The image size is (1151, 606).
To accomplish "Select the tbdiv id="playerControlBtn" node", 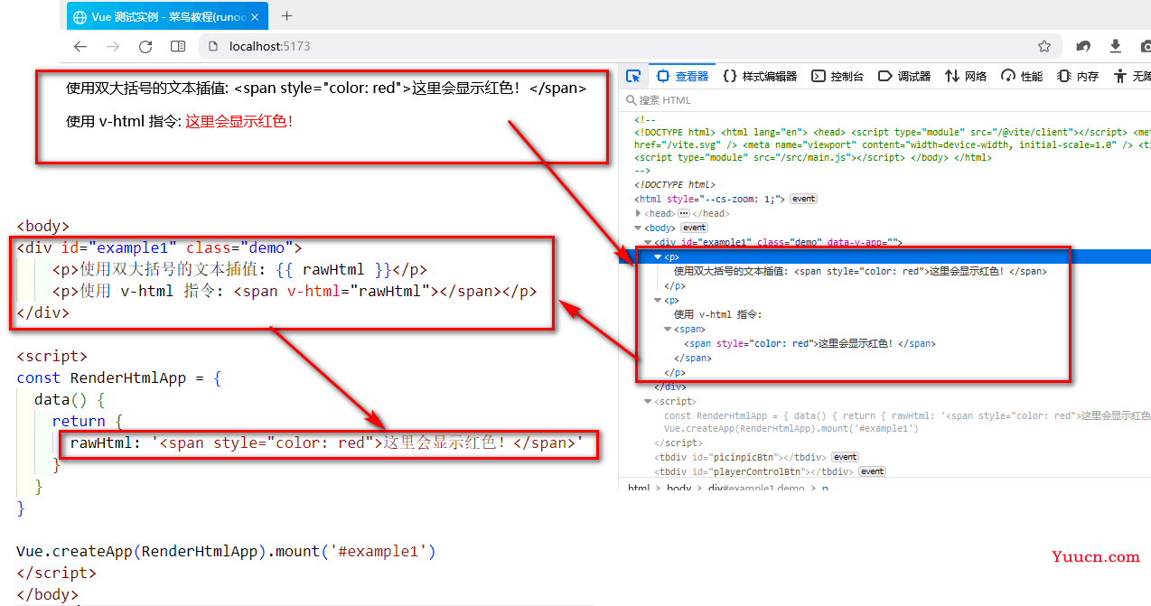I will 754,471.
